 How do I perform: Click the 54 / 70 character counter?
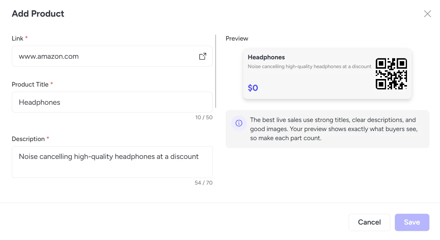pos(204,183)
